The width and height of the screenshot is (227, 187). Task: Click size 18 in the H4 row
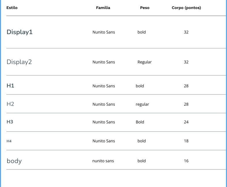(186, 141)
